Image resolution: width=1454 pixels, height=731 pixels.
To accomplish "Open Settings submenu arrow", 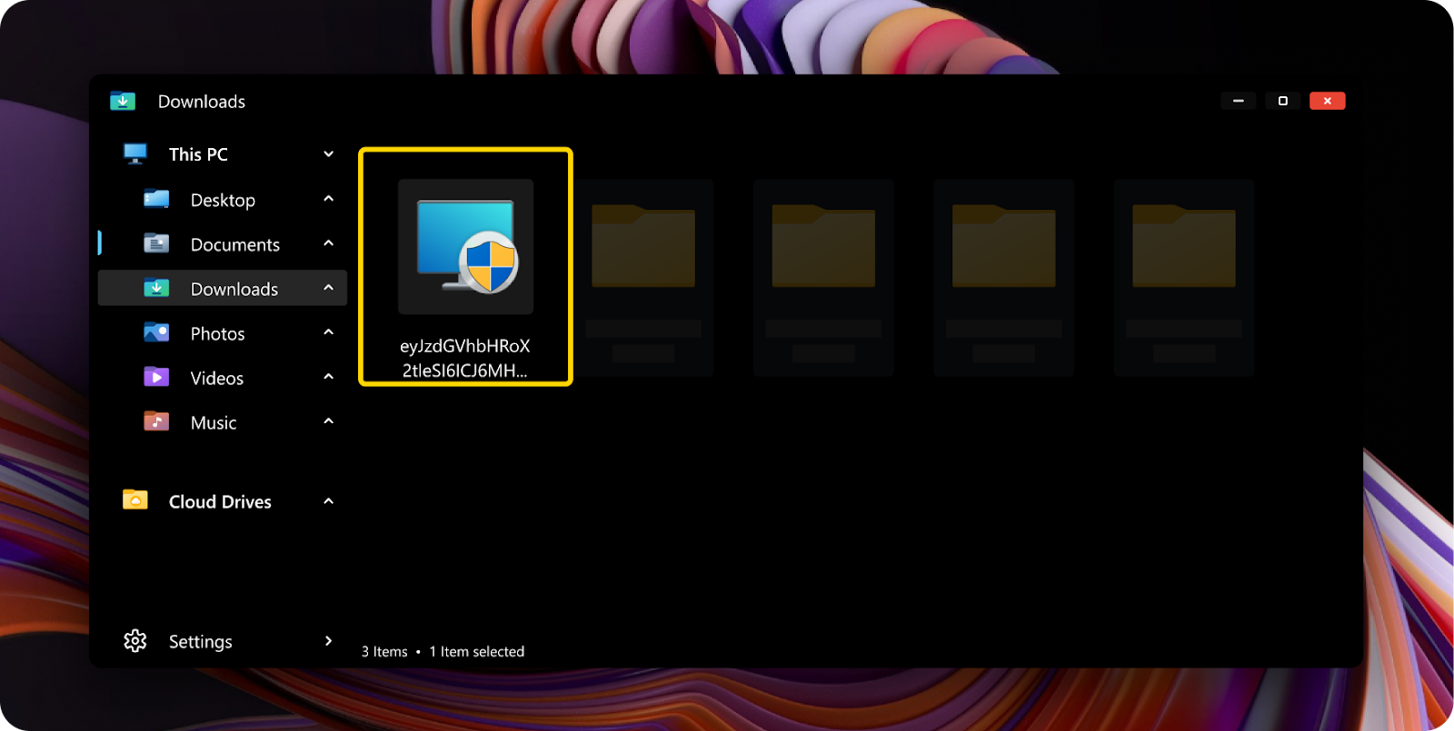I will point(329,641).
